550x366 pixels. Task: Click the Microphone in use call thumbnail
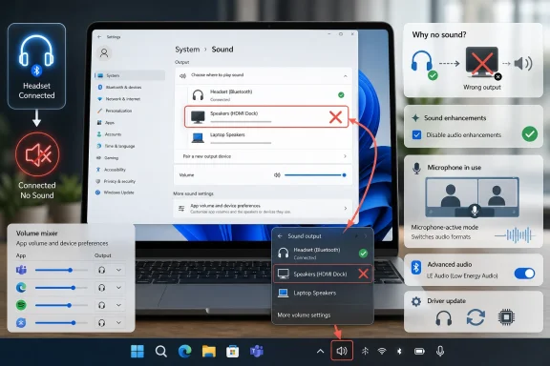472,197
